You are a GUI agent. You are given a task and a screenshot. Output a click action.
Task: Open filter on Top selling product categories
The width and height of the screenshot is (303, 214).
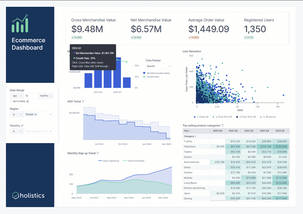click(x=223, y=126)
